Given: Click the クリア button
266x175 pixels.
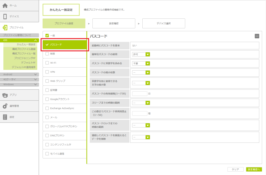Looking at the screenshot, I should [235, 169].
